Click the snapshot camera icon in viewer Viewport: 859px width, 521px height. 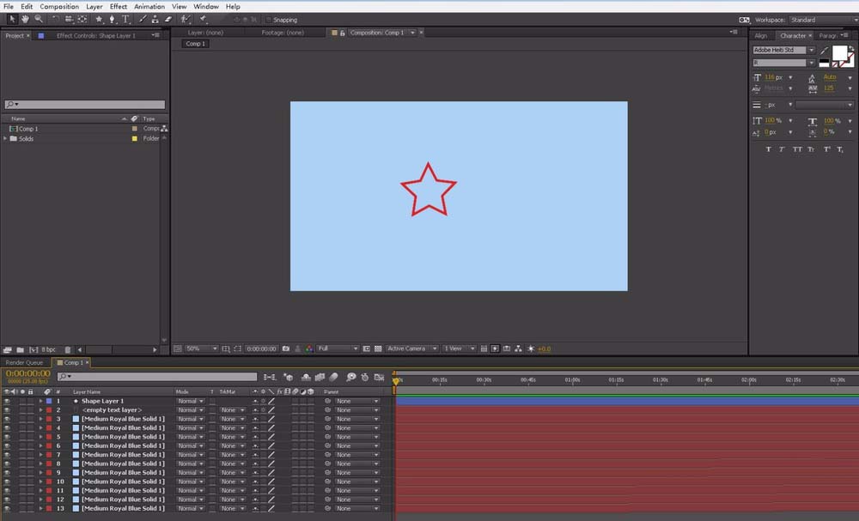pyautogui.click(x=286, y=348)
